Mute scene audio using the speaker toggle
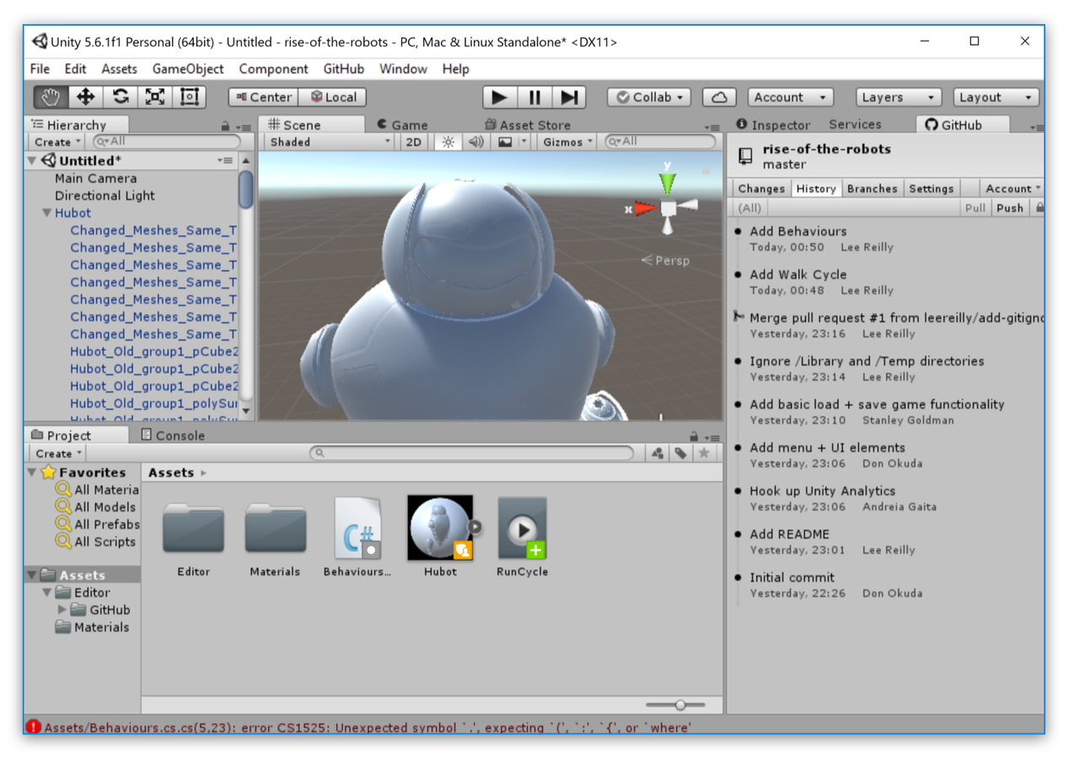Image resolution: width=1079 pixels, height=762 pixels. pos(475,142)
